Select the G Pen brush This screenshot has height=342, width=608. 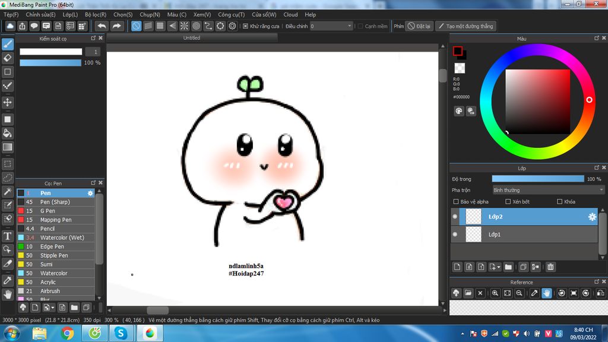coord(56,211)
